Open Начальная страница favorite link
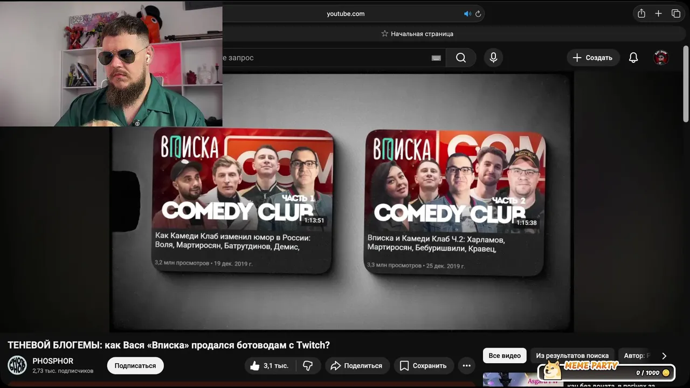The width and height of the screenshot is (690, 388). click(417, 33)
